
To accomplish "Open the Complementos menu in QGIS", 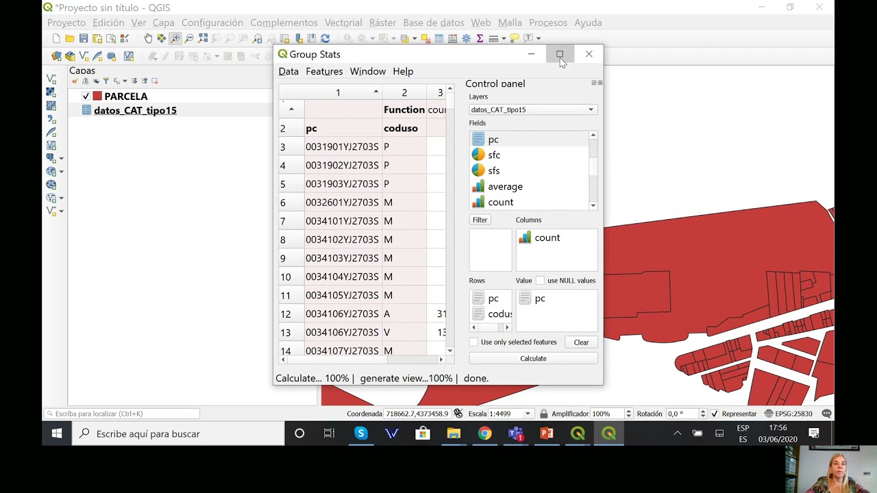I will click(x=284, y=23).
